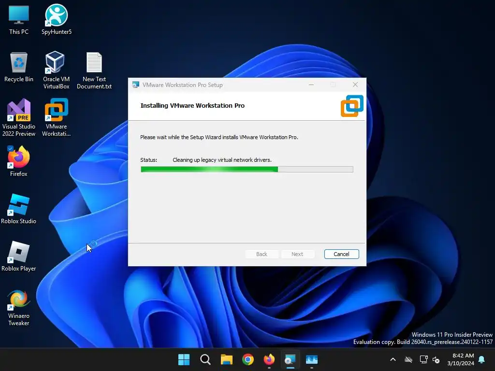This screenshot has height=371, width=495.
Task: Click 'Cleaning up legacy virtual network drivers.' status
Action: coord(222,160)
